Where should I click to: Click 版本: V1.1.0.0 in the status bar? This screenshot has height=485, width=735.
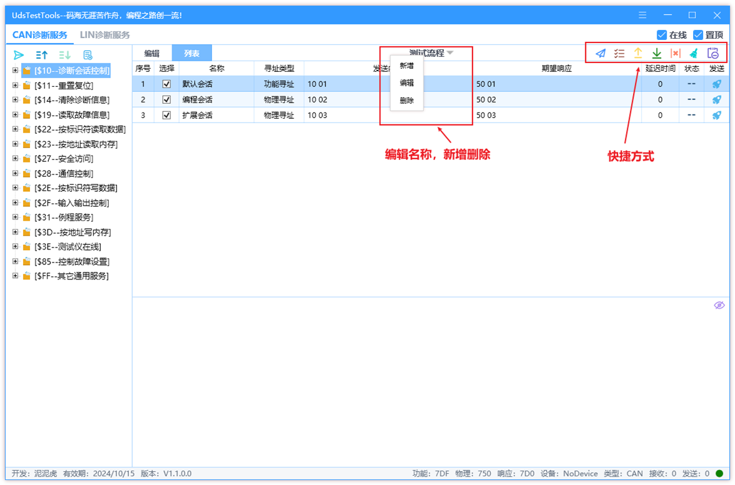point(166,474)
